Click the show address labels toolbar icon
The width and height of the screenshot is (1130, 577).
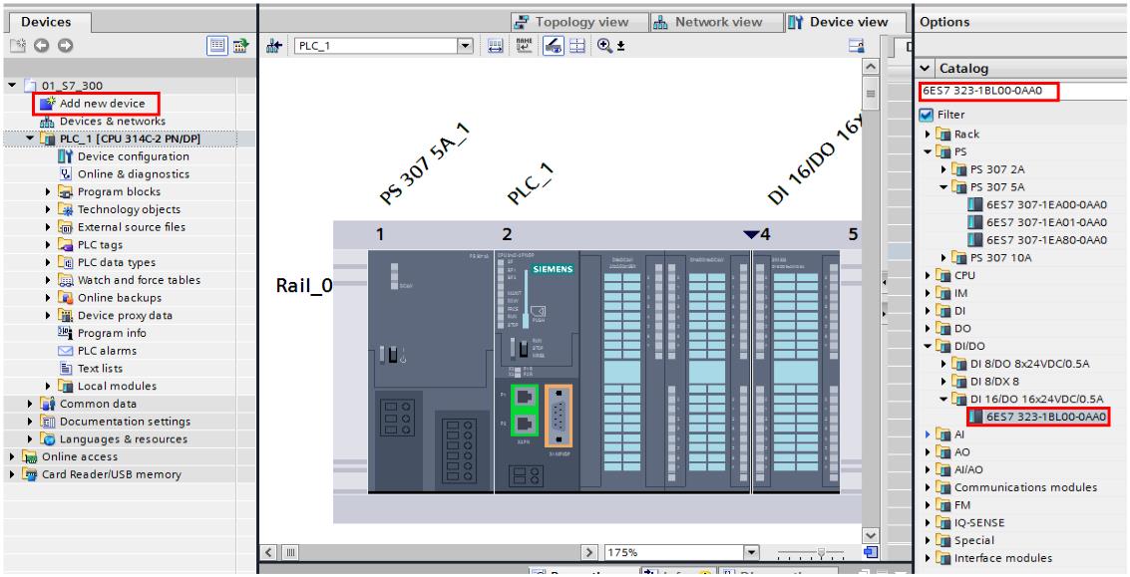click(x=495, y=46)
